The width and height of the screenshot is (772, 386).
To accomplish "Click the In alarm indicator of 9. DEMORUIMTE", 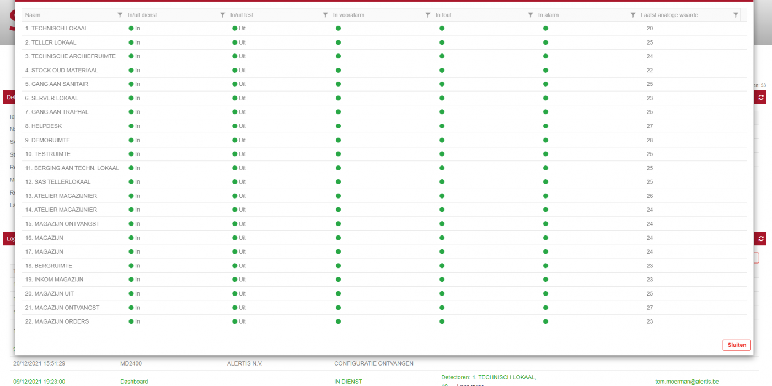I will [x=545, y=140].
